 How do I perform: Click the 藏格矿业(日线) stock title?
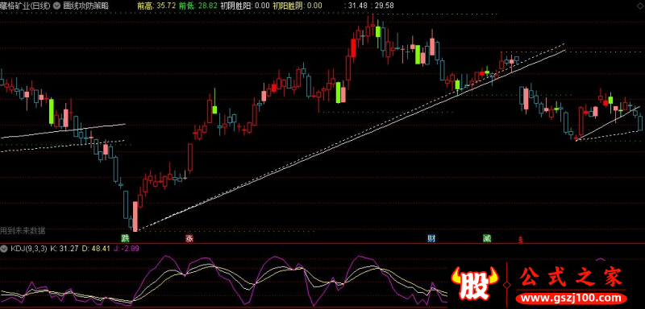(x=26, y=6)
